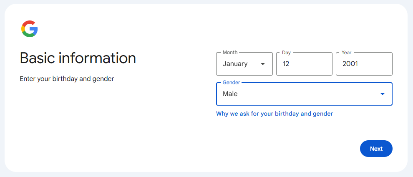Click the floating 'Year' field label
This screenshot has height=177, width=413.
pos(346,53)
